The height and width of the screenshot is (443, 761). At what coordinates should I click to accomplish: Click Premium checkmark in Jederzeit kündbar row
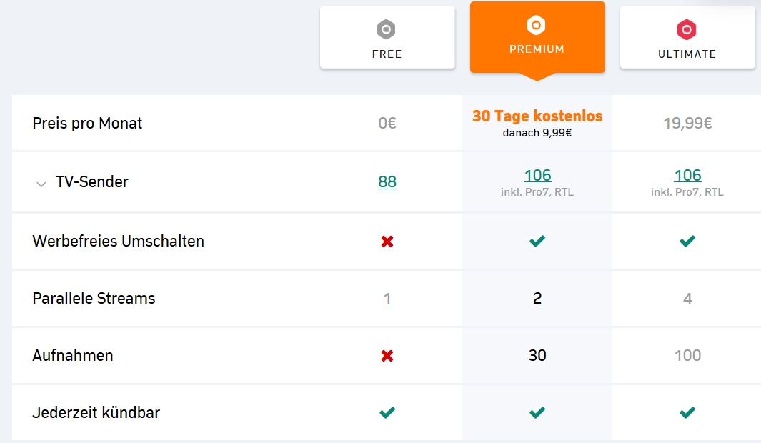[537, 412]
